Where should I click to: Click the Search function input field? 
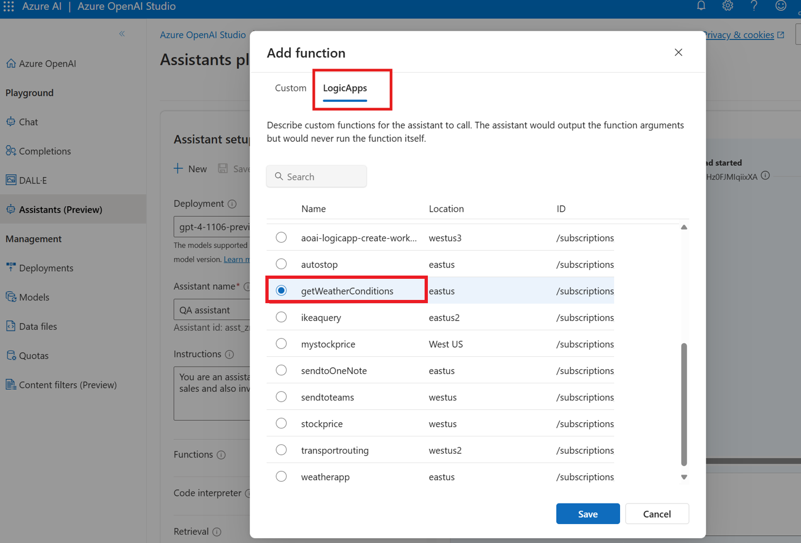316,176
